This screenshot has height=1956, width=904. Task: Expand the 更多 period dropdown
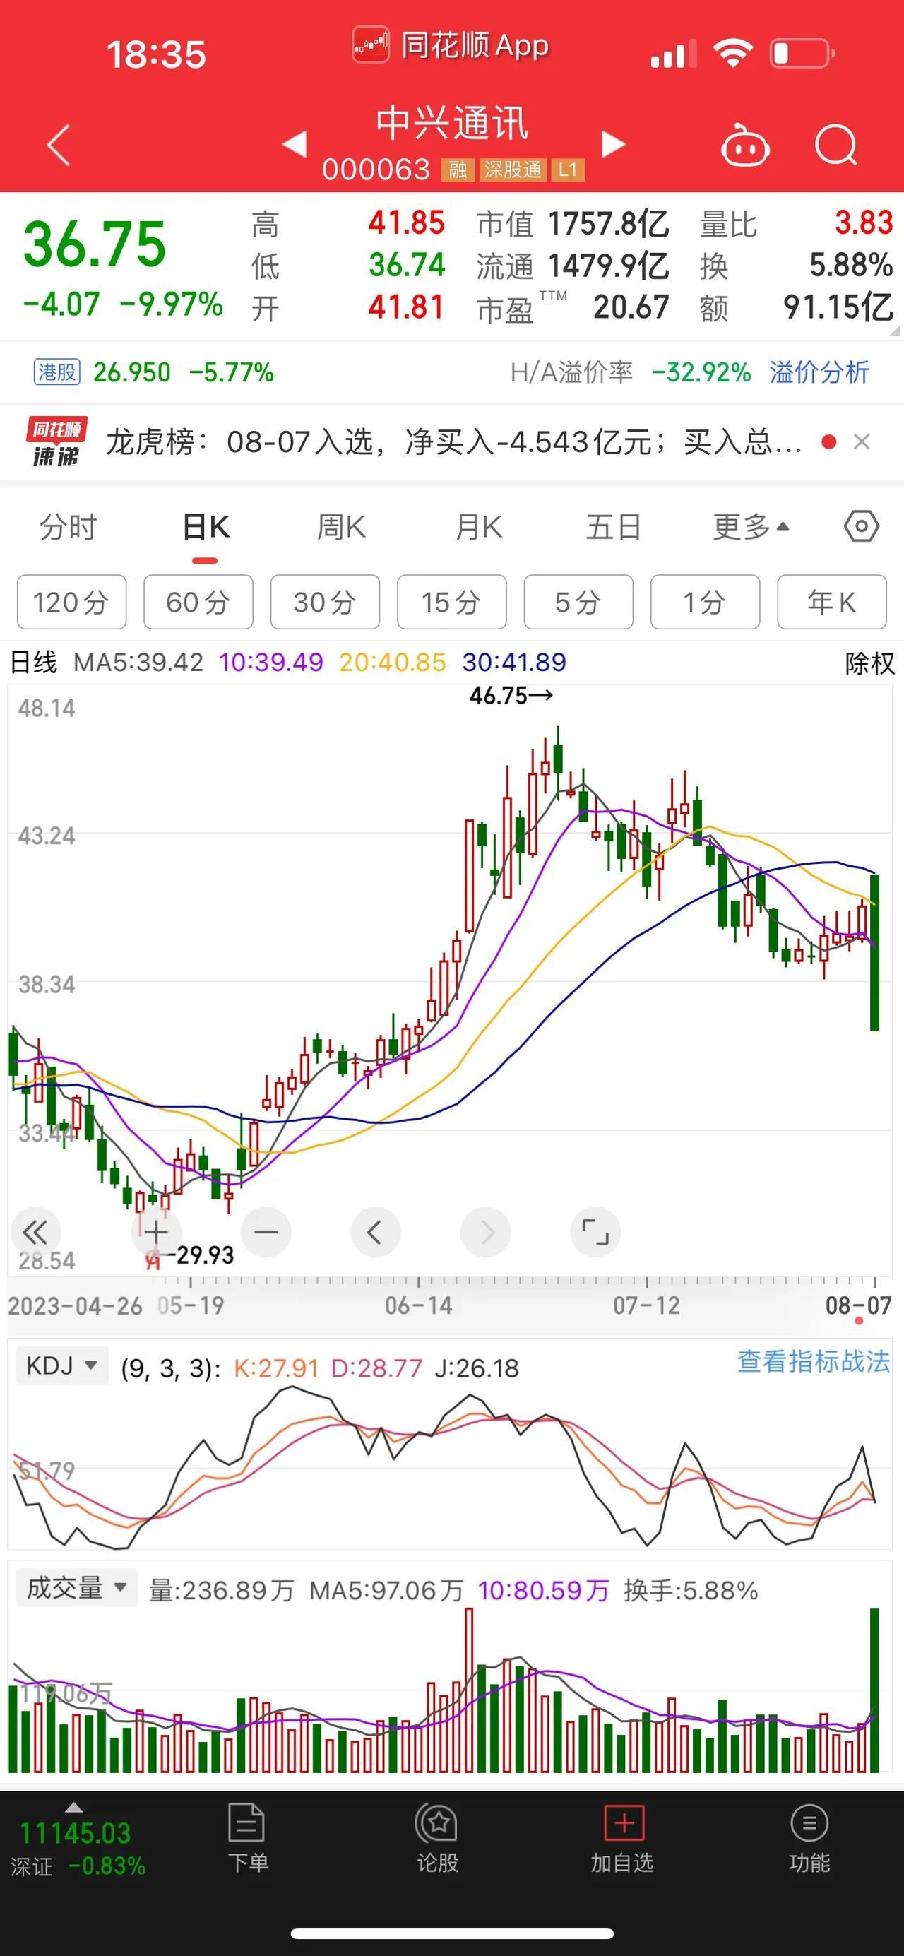751,527
